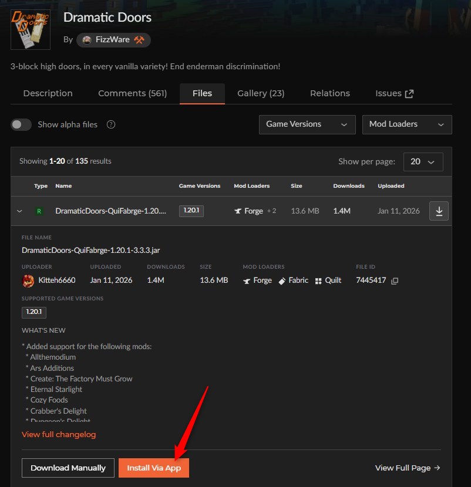Open the Gallery (23) tab

(261, 93)
